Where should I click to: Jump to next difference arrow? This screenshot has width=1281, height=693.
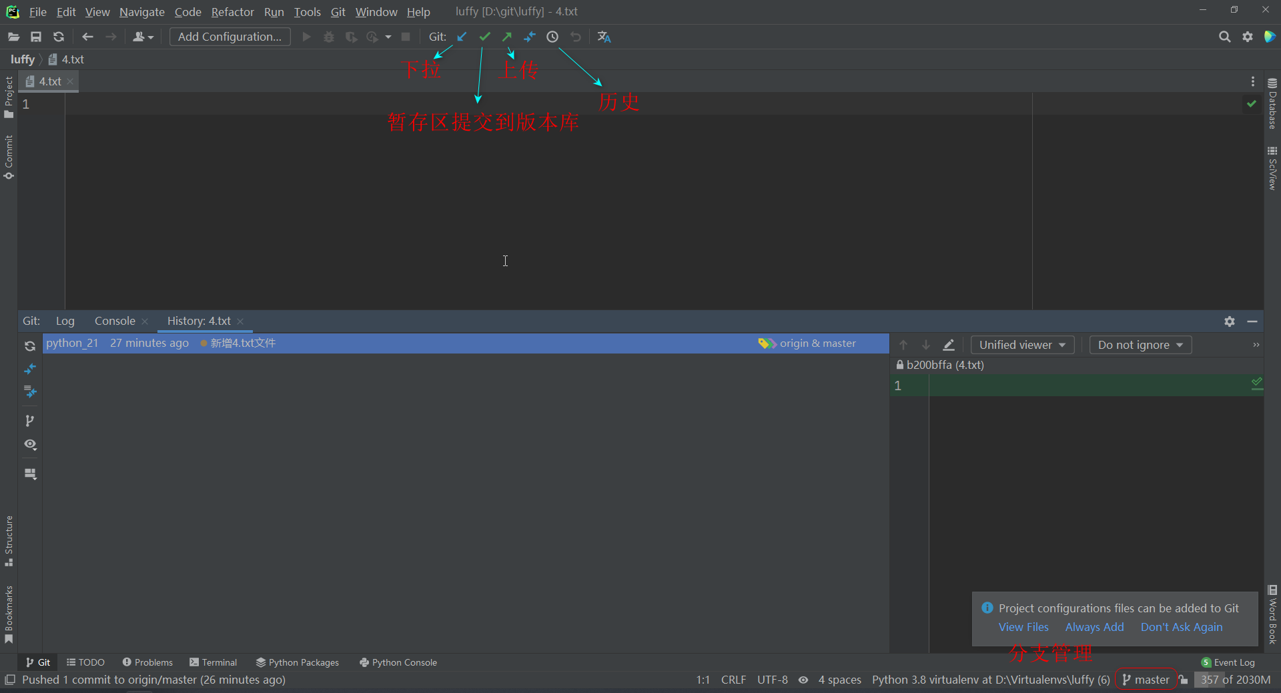point(926,345)
